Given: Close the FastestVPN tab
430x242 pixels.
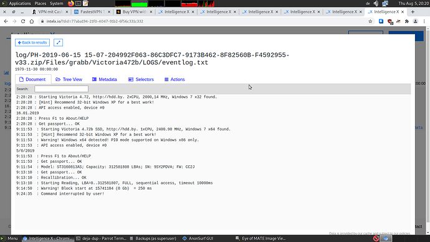Looking at the screenshot, I should pos(109,12).
